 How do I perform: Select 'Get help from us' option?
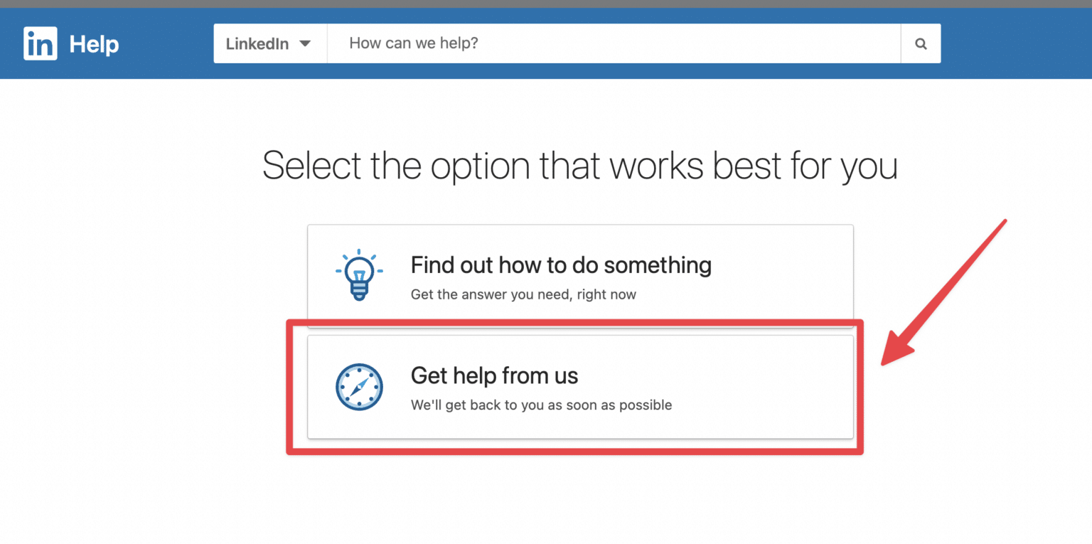point(494,375)
